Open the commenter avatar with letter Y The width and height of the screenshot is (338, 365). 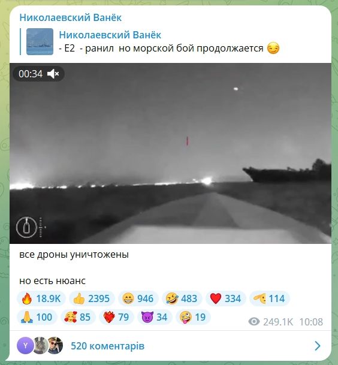pos(25,346)
